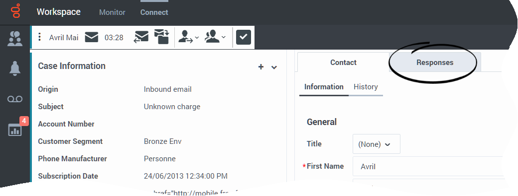Select the Contact tab

coord(343,63)
